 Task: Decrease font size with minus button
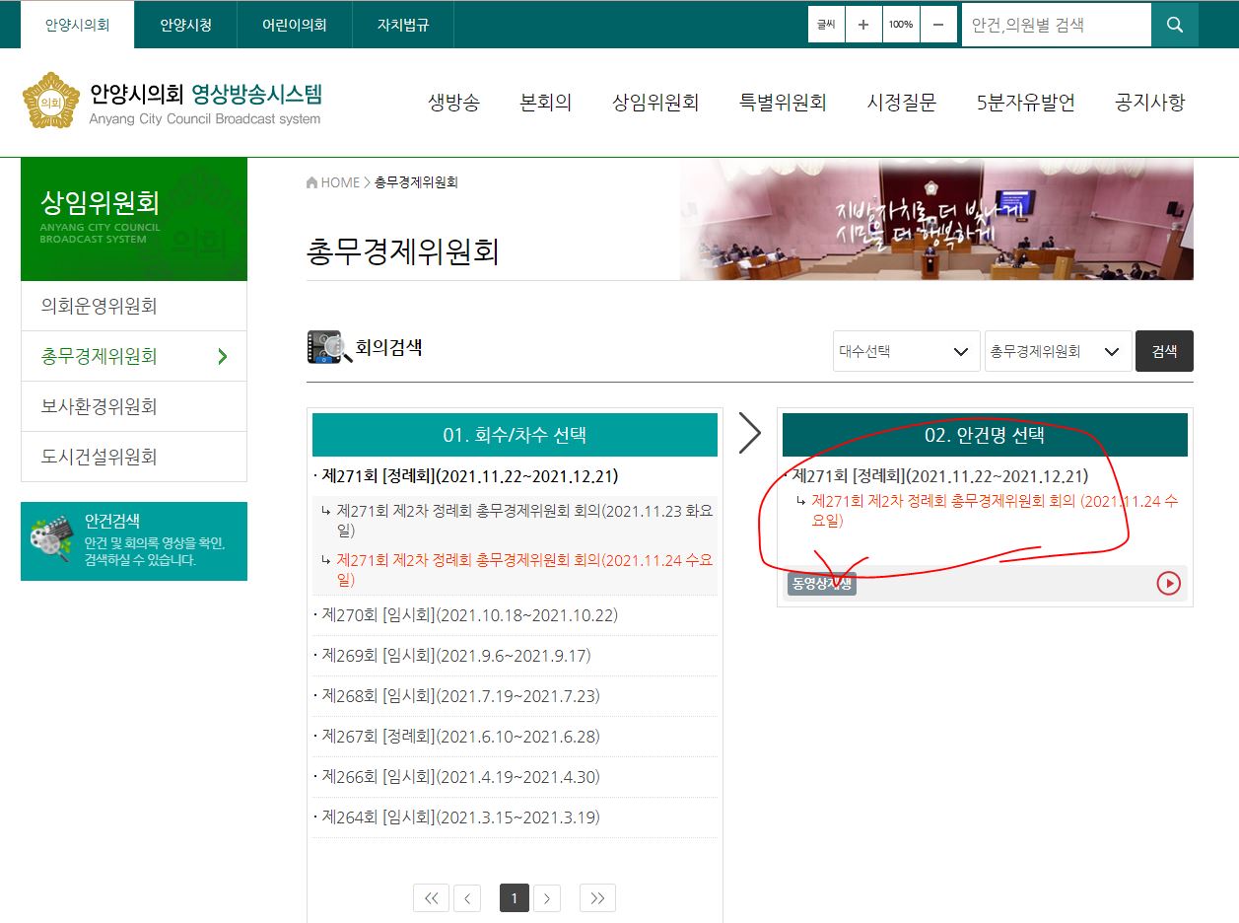(x=938, y=25)
